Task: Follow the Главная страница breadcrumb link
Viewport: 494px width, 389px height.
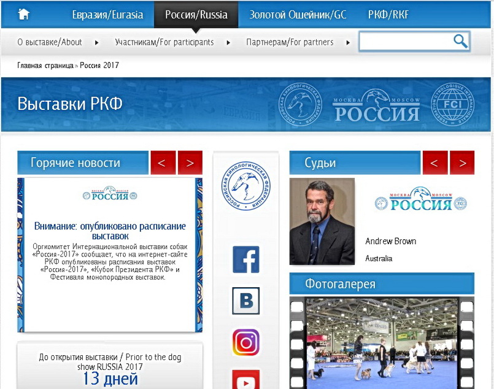Action: pyautogui.click(x=45, y=65)
